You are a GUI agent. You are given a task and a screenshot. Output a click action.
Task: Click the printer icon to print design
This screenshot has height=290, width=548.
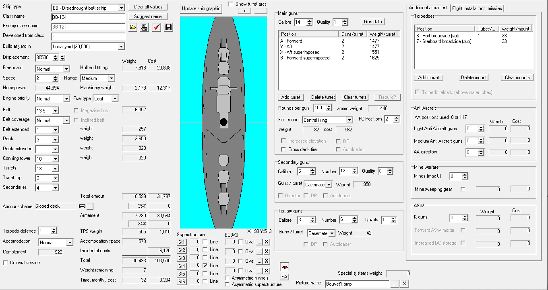tap(145, 27)
